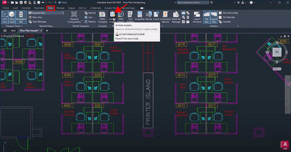This screenshot has width=291, height=152.
Task: Add a new drawing tab with plus
Action: [47, 30]
